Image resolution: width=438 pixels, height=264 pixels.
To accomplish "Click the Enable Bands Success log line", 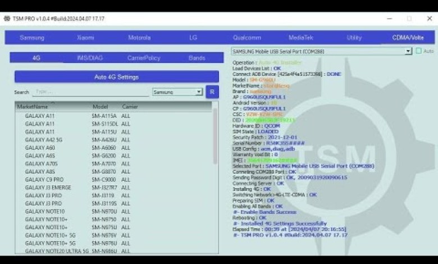I will 264,212.
